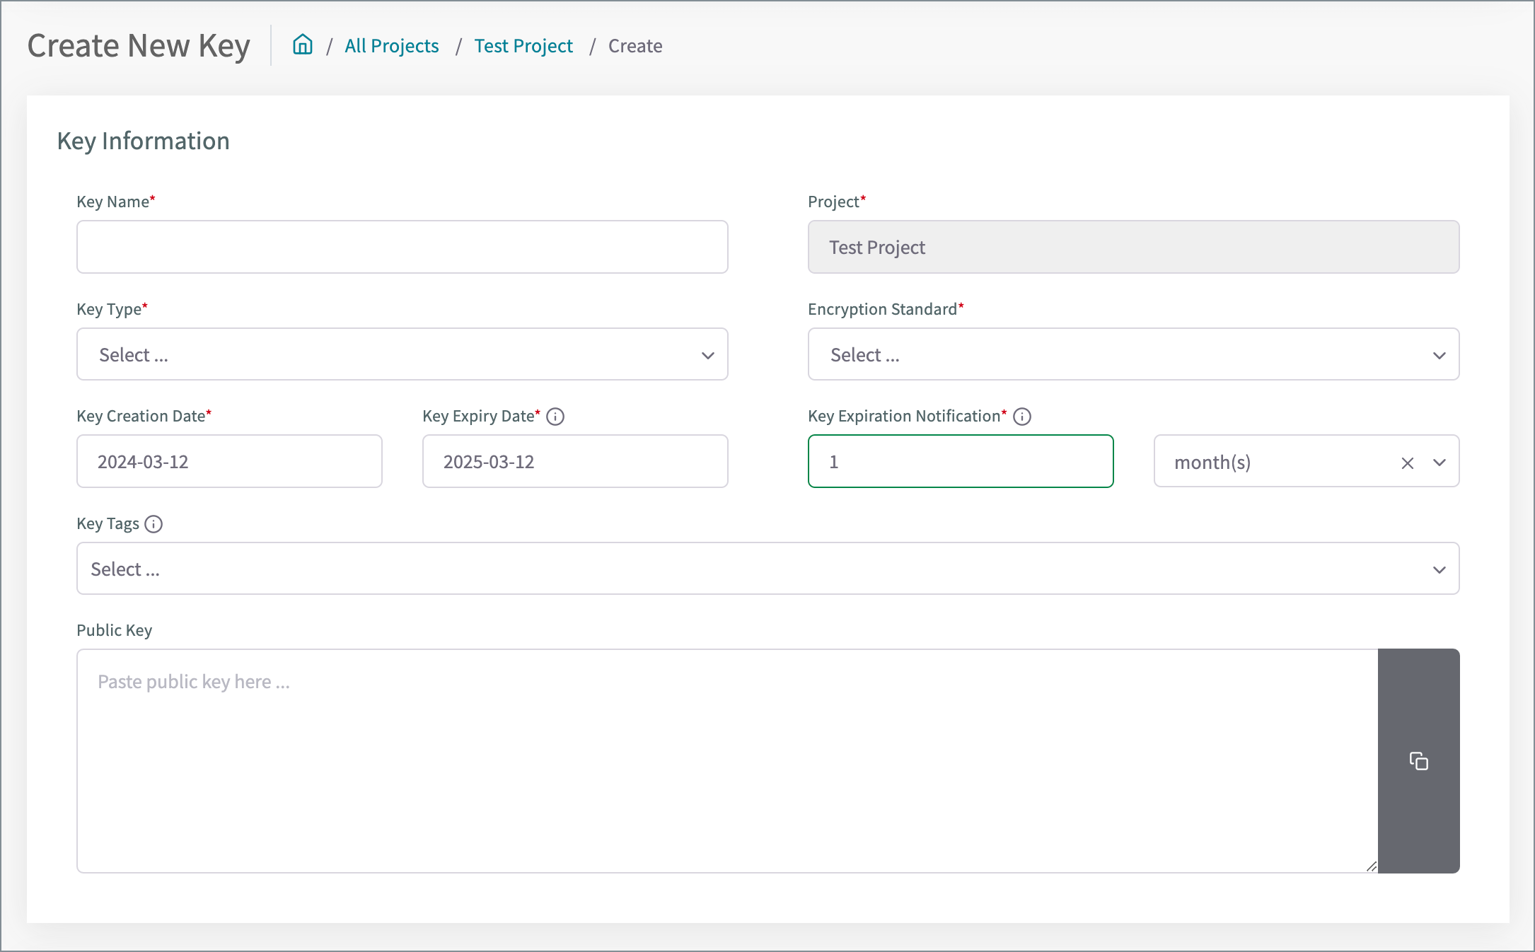Open the Encryption Standard dropdown
1535x952 pixels.
[1133, 354]
